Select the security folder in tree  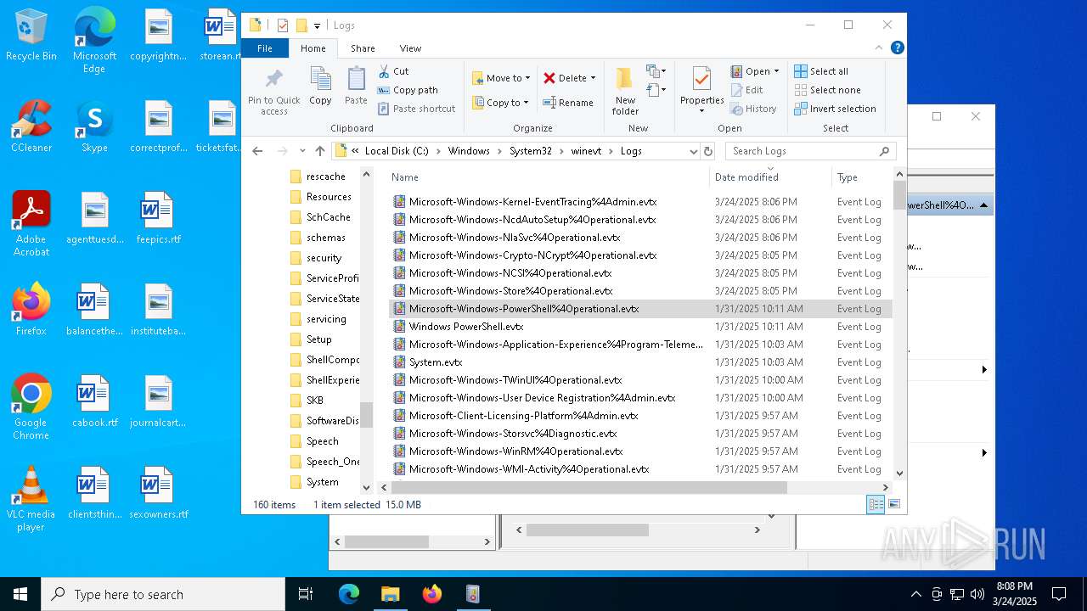tap(324, 258)
